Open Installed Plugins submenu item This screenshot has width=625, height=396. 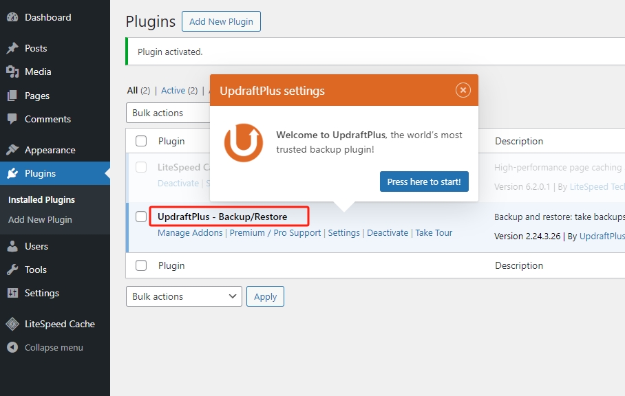41,199
